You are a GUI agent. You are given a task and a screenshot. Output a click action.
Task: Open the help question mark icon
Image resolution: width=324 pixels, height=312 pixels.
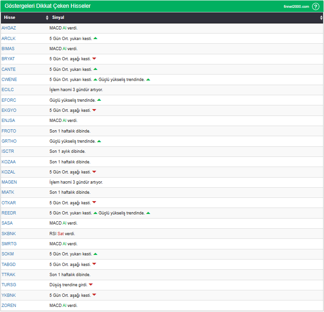316,6
